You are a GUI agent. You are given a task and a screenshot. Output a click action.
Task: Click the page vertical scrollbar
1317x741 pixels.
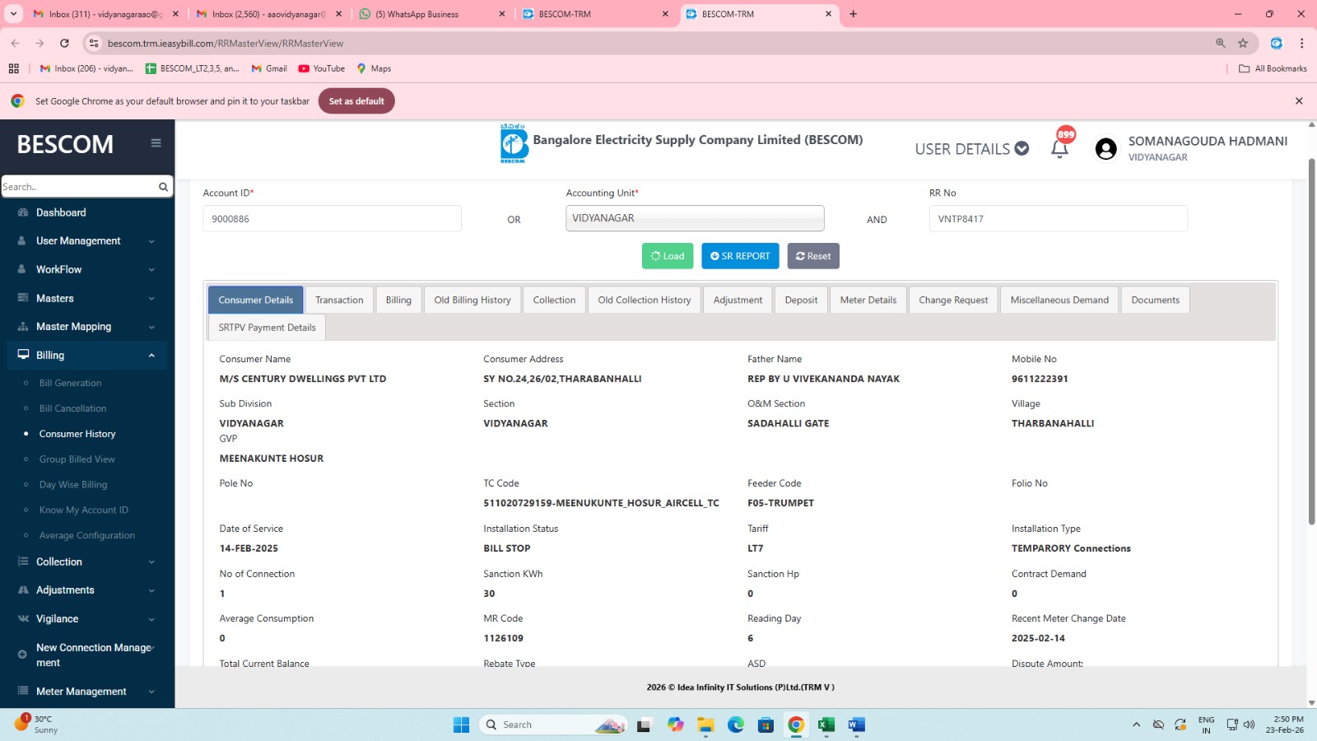1312,342
